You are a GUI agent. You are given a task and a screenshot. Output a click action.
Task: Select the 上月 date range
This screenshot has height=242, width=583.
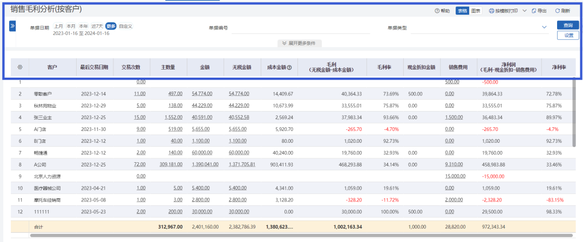[x=58, y=26]
